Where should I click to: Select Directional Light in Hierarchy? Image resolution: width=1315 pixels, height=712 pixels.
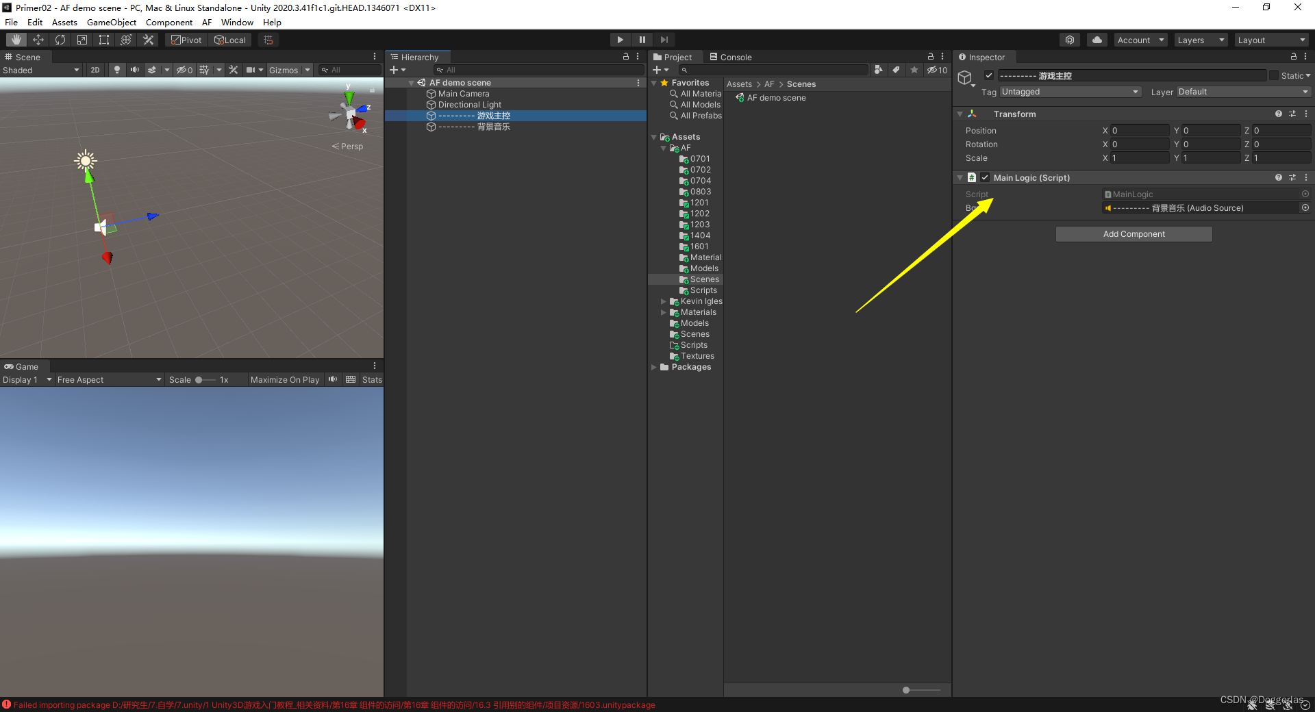tap(470, 105)
